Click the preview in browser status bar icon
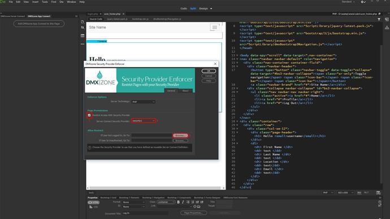The image size is (390, 219). [x=378, y=192]
